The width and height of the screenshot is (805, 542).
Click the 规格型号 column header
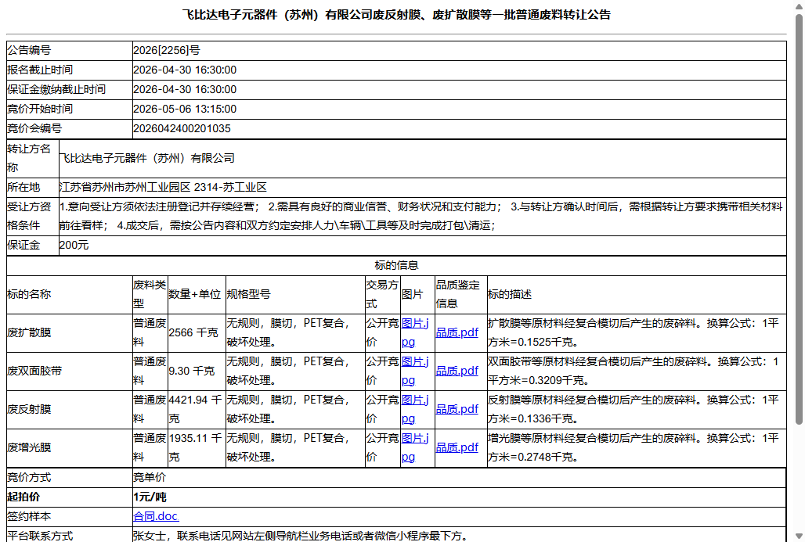pyautogui.click(x=248, y=294)
